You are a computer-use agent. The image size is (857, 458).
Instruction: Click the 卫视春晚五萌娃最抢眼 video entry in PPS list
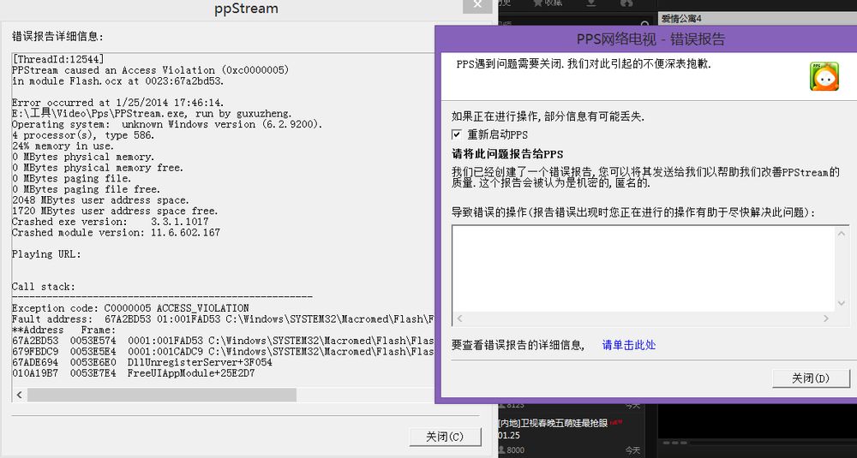(x=553, y=423)
